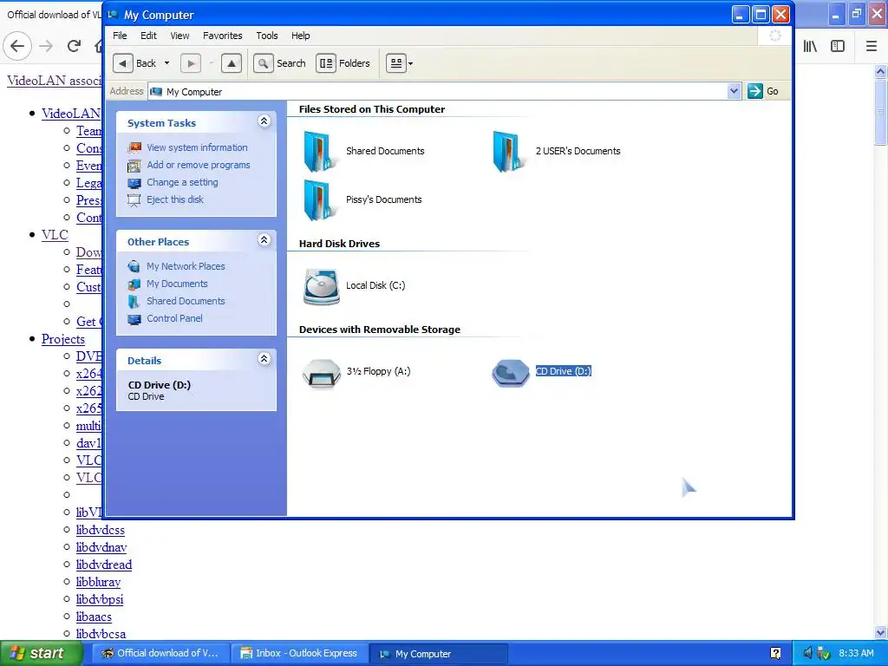Click the Forward arrow in My Computer
888x666 pixels.
(x=191, y=63)
